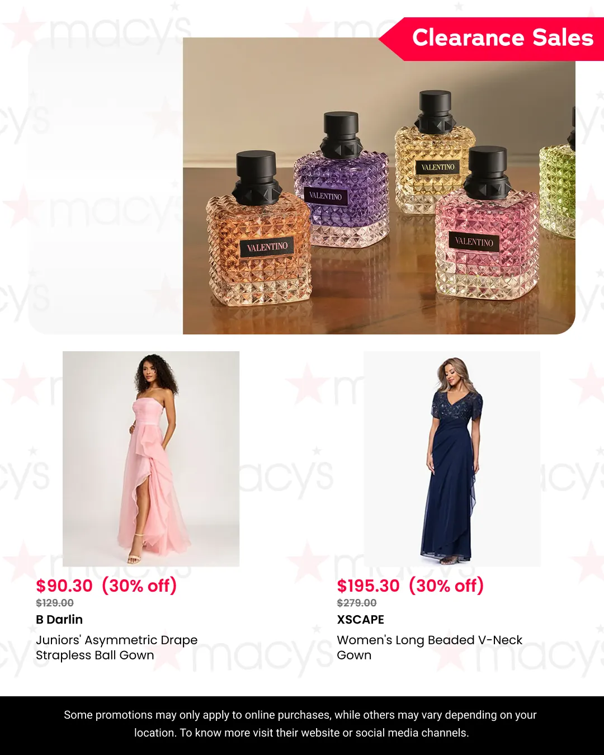Image resolution: width=604 pixels, height=755 pixels.
Task: Open the navy beaded V-neck gown photo
Action: coord(452,459)
